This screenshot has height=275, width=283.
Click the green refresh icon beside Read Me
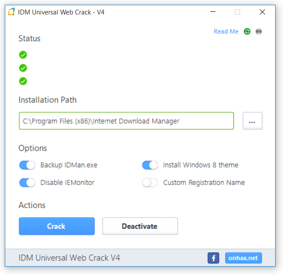pyautogui.click(x=247, y=32)
